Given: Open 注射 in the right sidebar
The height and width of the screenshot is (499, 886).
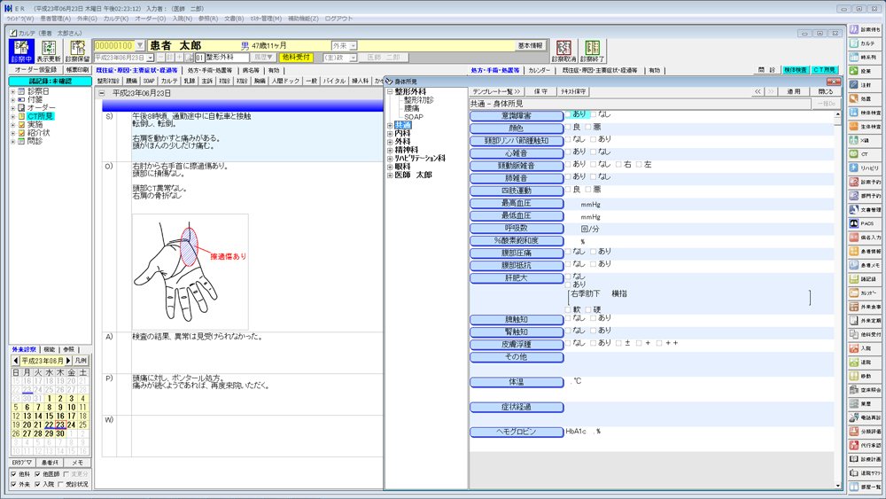Looking at the screenshot, I should pyautogui.click(x=865, y=85).
